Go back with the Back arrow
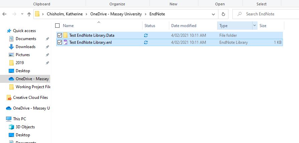Image resolution: width=299 pixels, height=143 pixels. coord(4,14)
